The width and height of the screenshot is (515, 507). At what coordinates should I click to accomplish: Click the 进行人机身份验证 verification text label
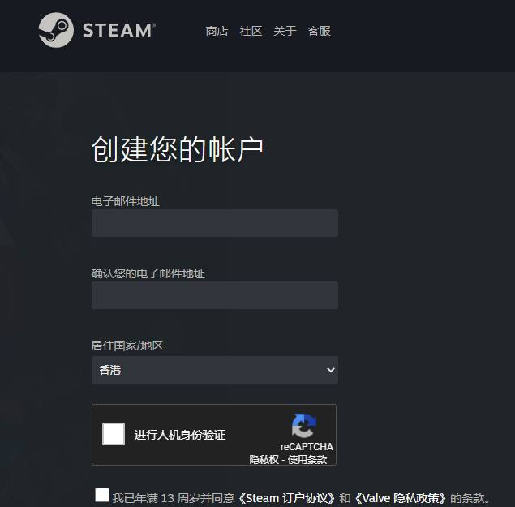tap(180, 435)
